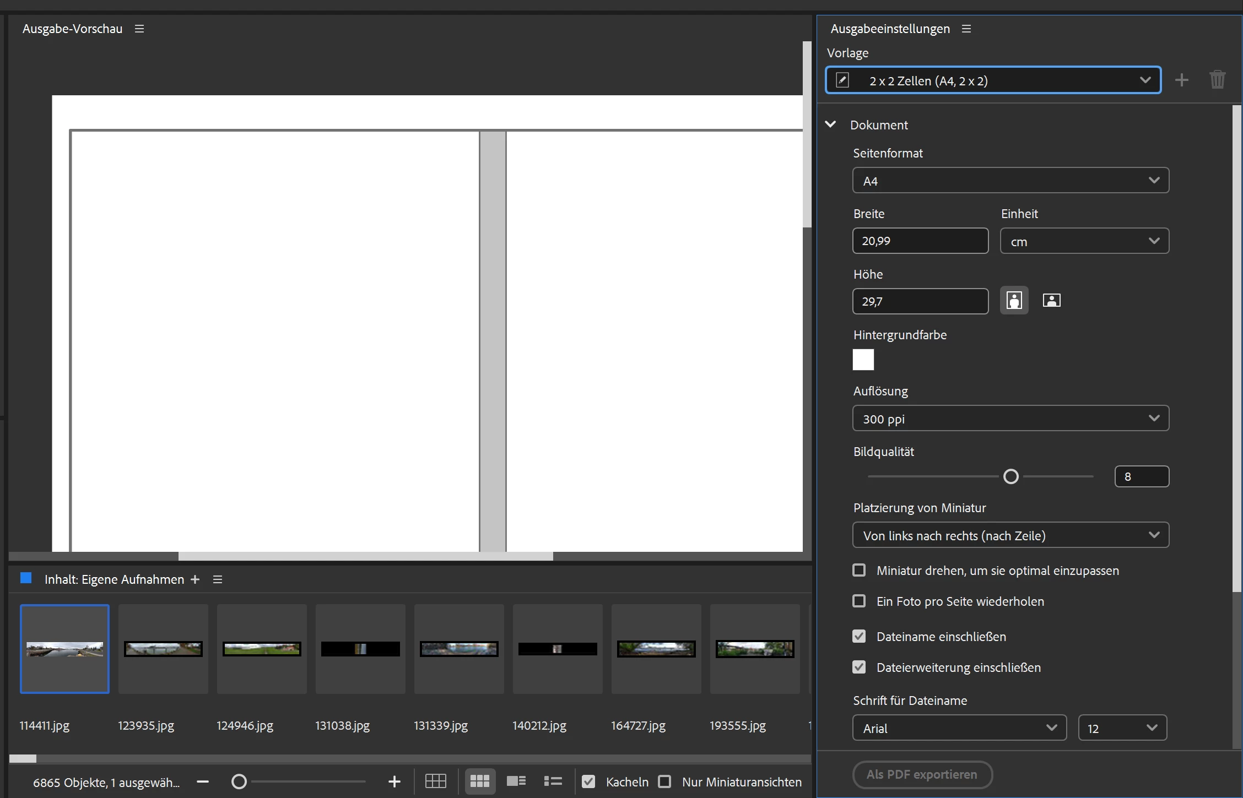Uncheck Dateiname einschließen
Screen dimensions: 1243x798
click(859, 636)
